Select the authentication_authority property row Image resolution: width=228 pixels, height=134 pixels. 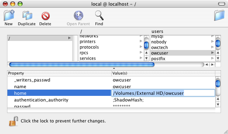click(111, 100)
